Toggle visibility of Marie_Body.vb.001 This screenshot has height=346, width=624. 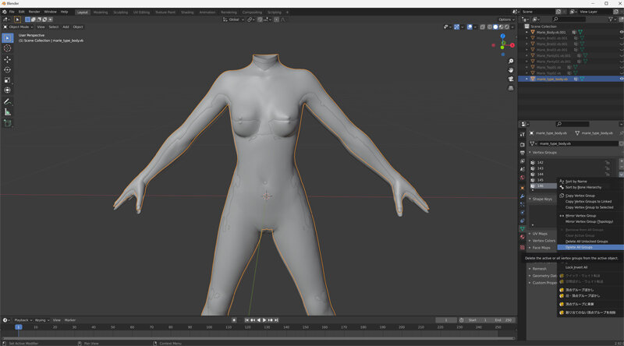621,32
